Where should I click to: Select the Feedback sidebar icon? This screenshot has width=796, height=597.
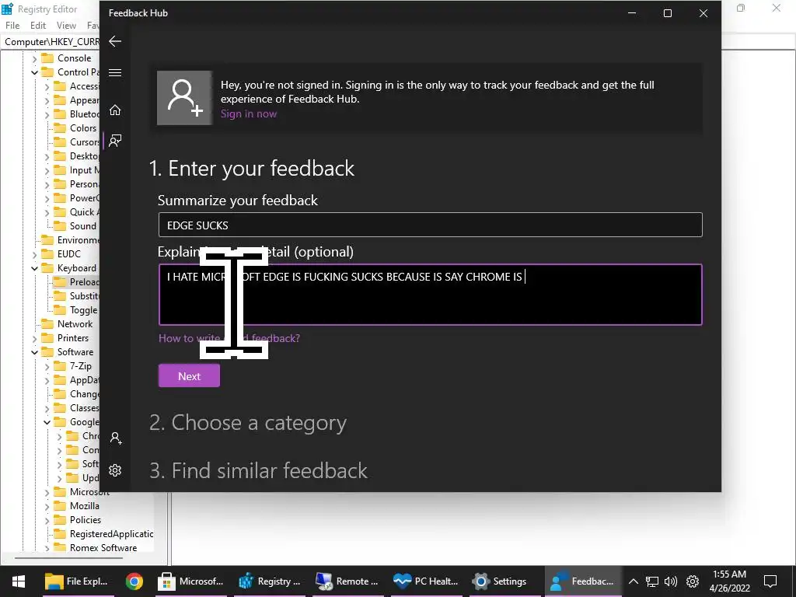[x=115, y=141]
